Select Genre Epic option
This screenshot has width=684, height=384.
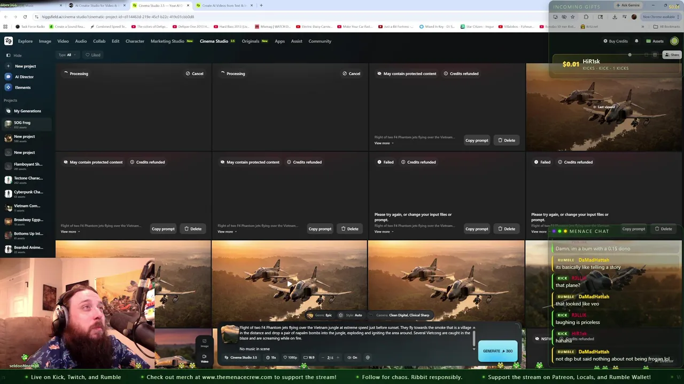point(320,315)
